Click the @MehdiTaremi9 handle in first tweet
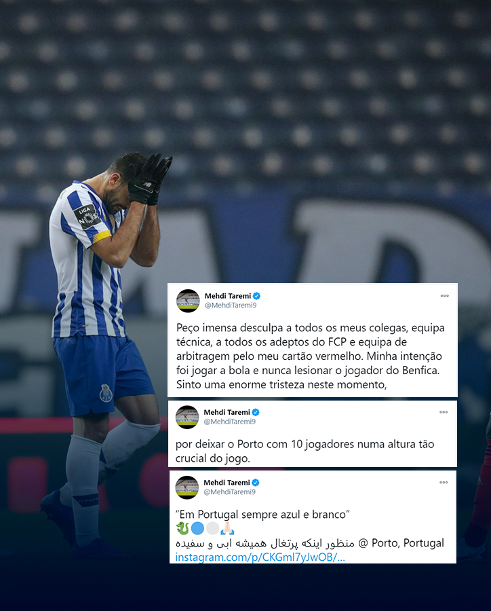The height and width of the screenshot is (611, 491). pos(231,305)
